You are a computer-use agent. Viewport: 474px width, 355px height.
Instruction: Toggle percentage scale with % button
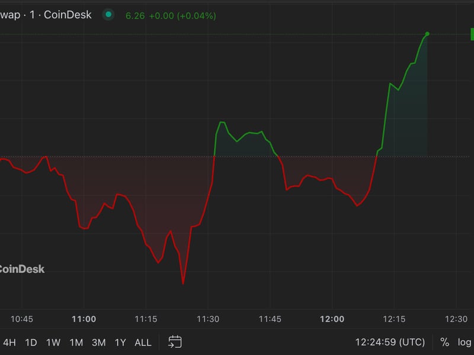click(x=444, y=342)
